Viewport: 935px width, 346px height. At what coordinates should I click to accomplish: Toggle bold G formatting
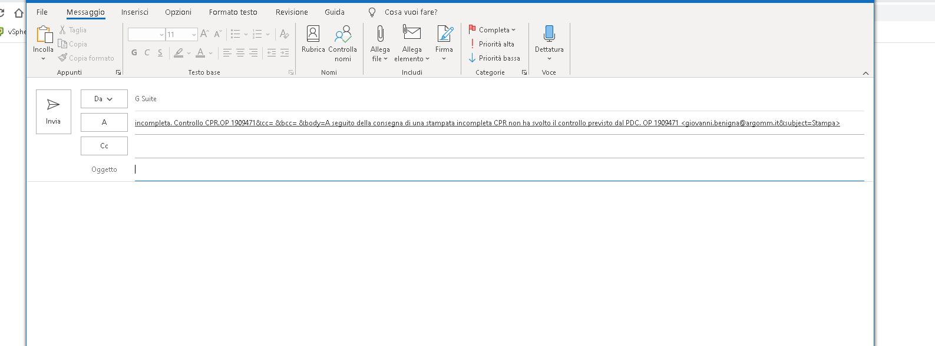coord(134,52)
